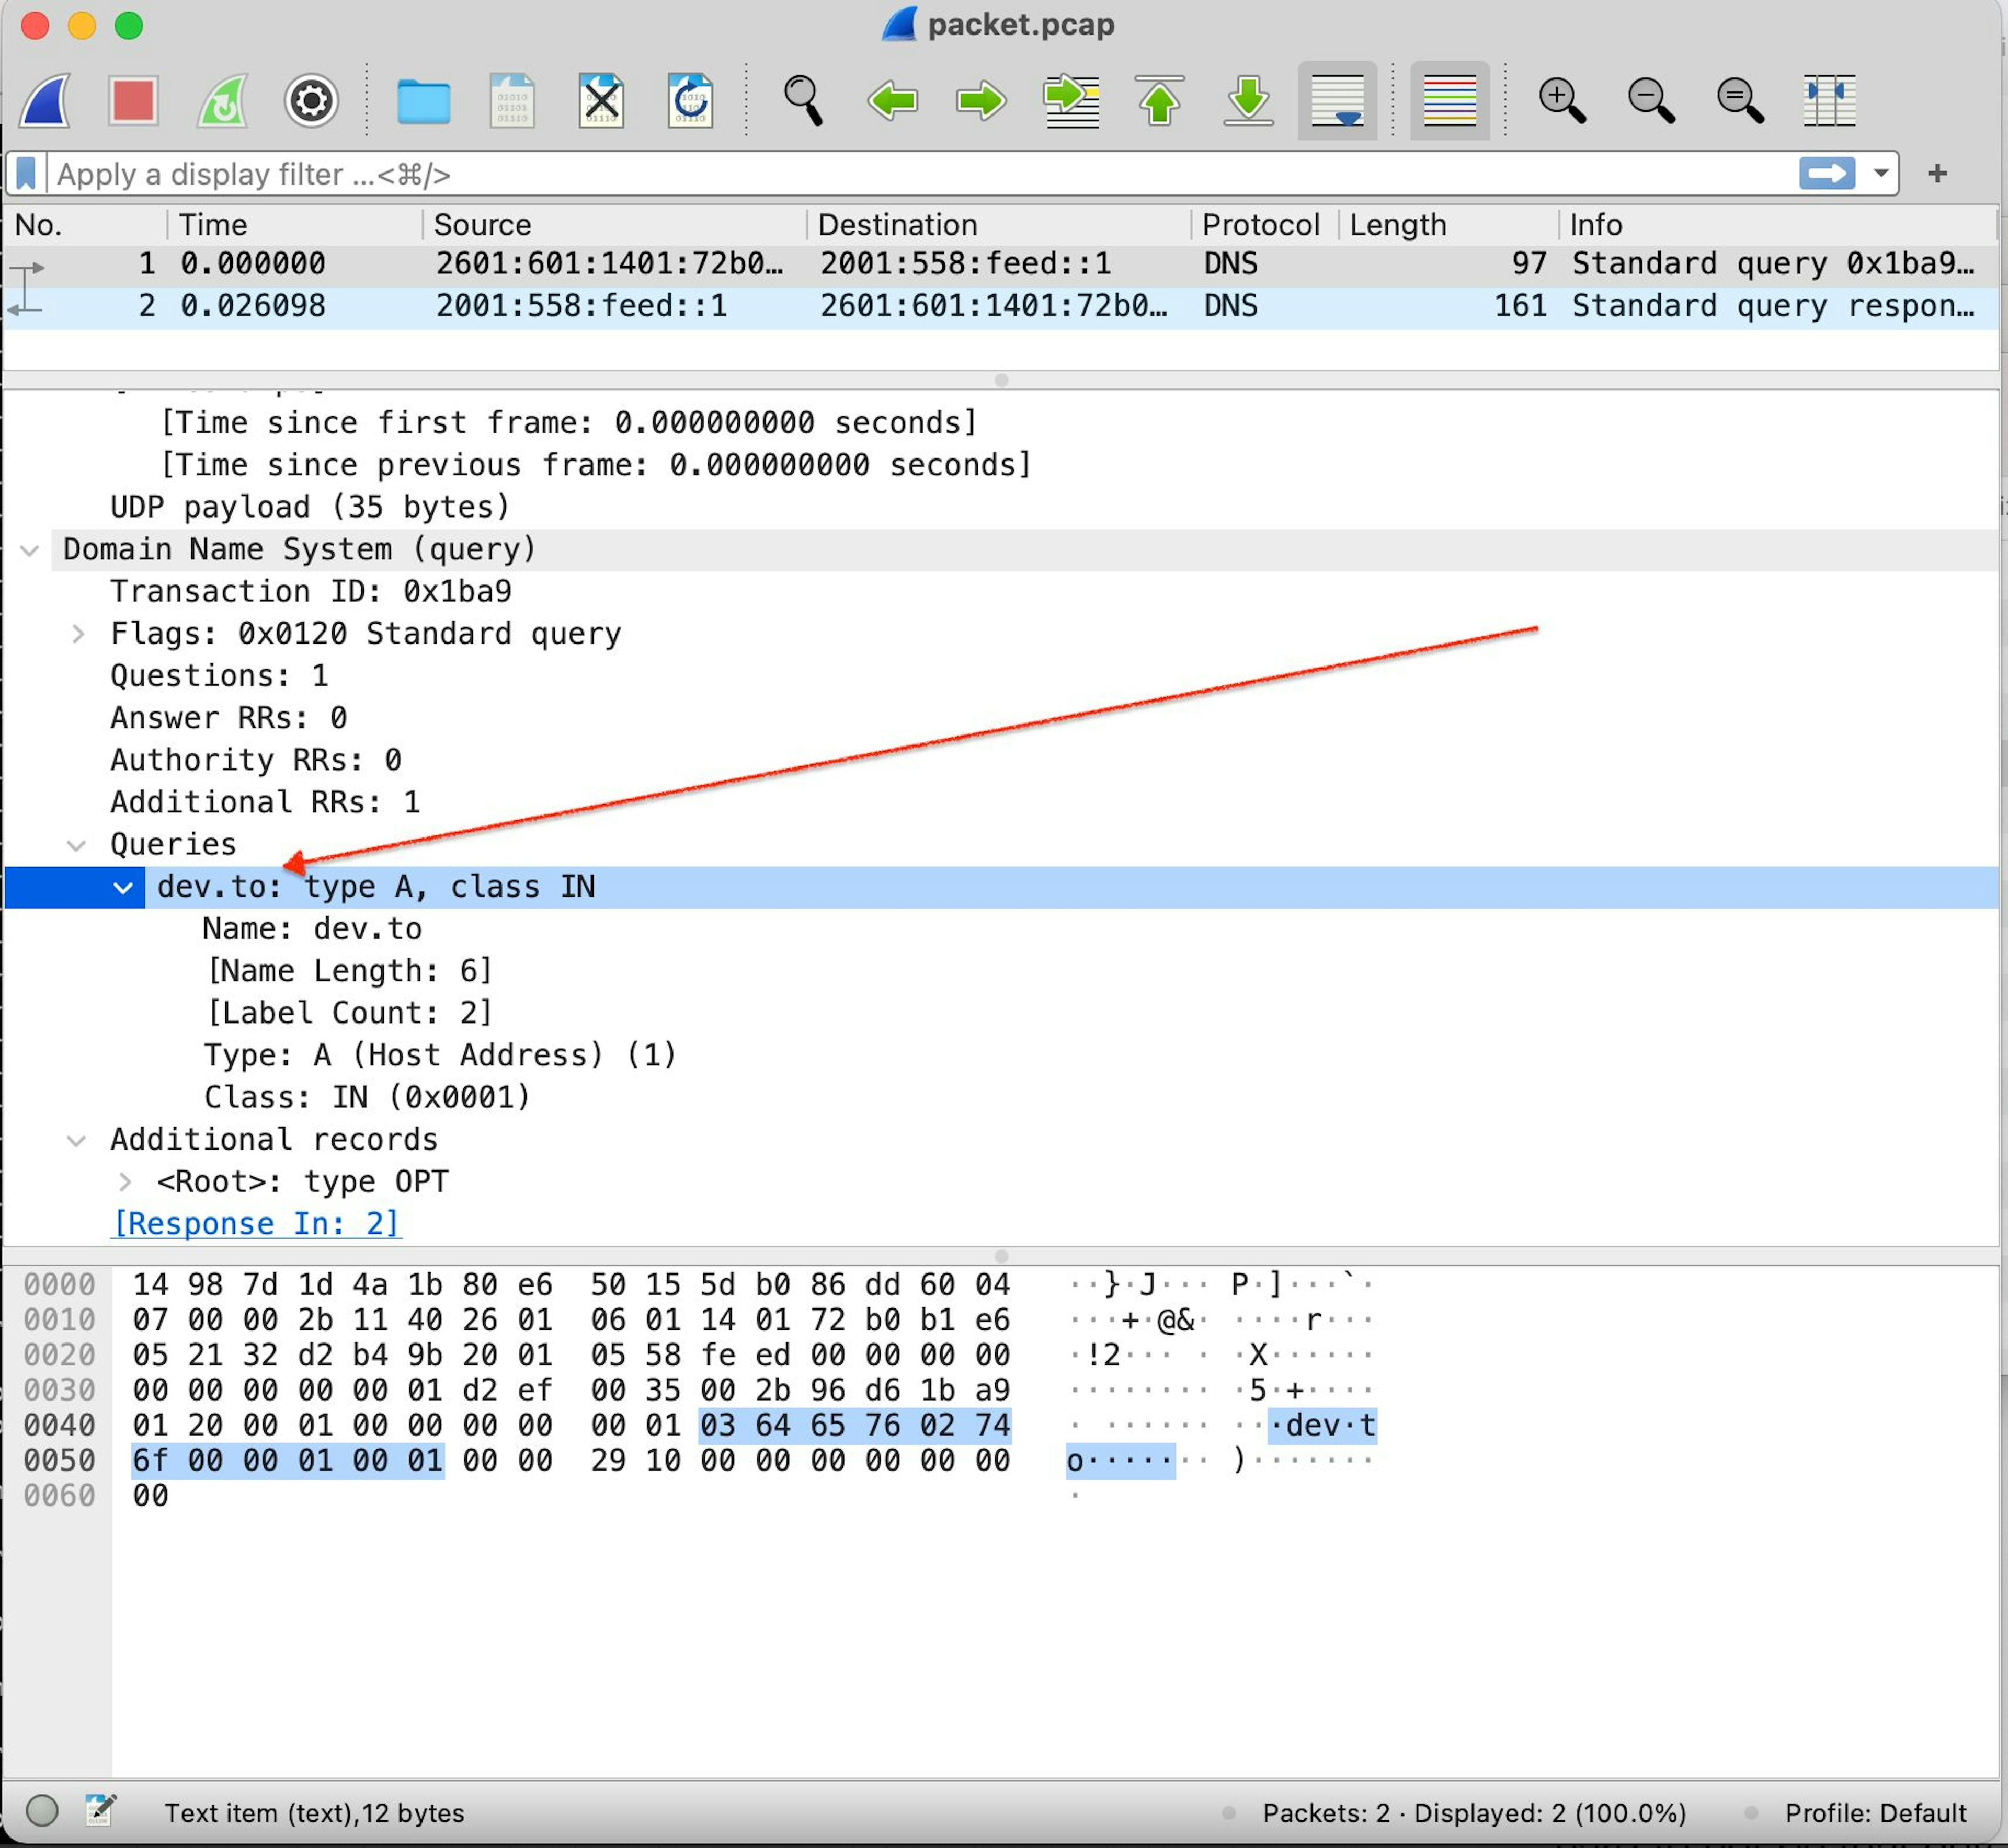Toggle packet list colorization
Viewport: 2008px width, 1848px height.
(x=1450, y=100)
